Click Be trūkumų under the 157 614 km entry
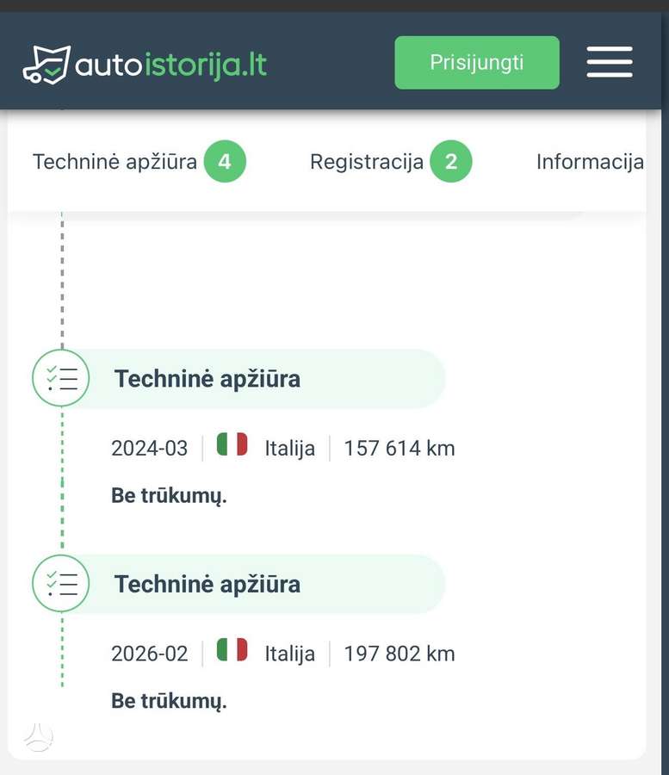The width and height of the screenshot is (669, 775). pos(169,496)
